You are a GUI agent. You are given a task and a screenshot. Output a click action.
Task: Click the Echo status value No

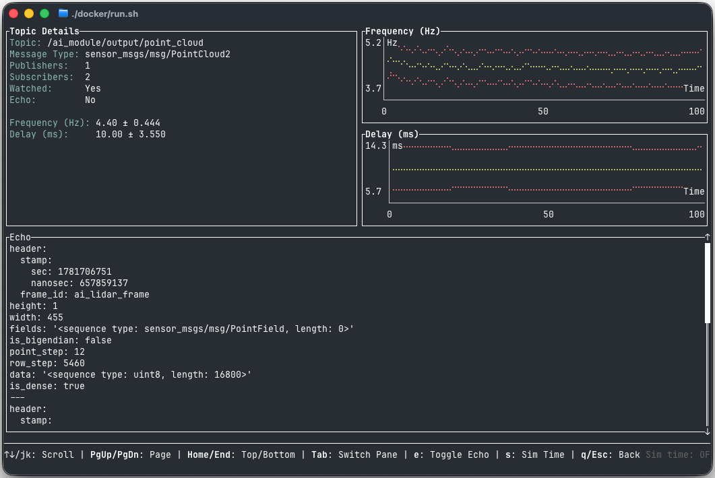(90, 100)
